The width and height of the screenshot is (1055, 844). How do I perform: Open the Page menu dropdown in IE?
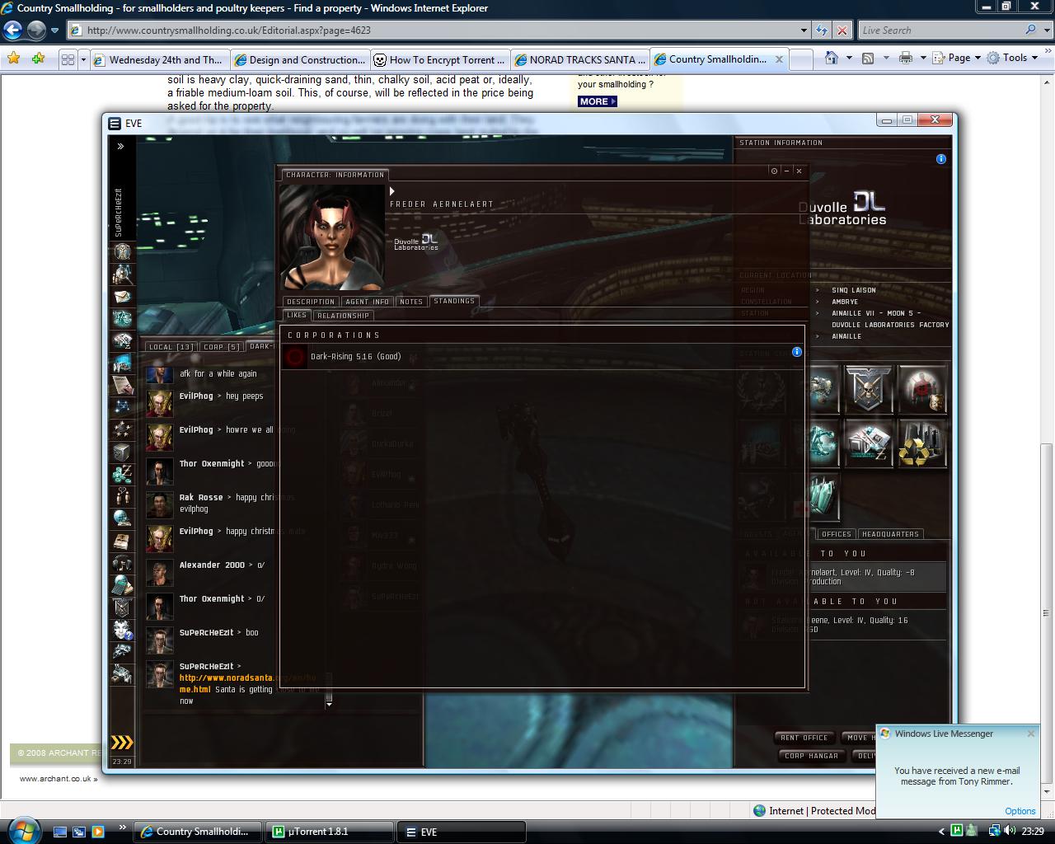(963, 58)
